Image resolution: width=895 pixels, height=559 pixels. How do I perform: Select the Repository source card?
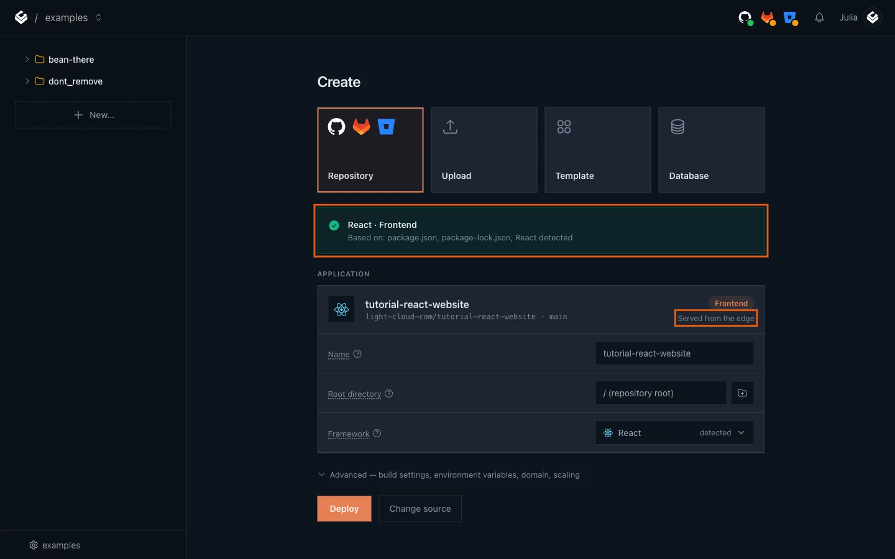[x=370, y=150]
